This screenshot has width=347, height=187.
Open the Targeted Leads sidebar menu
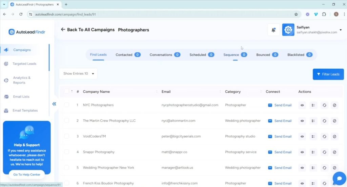pyautogui.click(x=24, y=64)
